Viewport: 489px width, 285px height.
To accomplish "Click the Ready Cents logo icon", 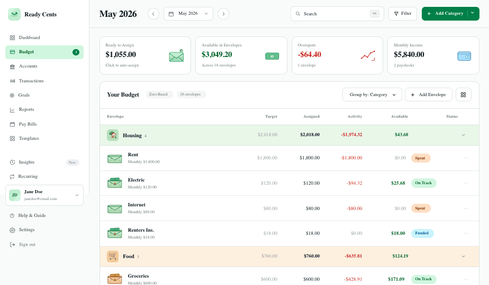I will [x=14, y=14].
